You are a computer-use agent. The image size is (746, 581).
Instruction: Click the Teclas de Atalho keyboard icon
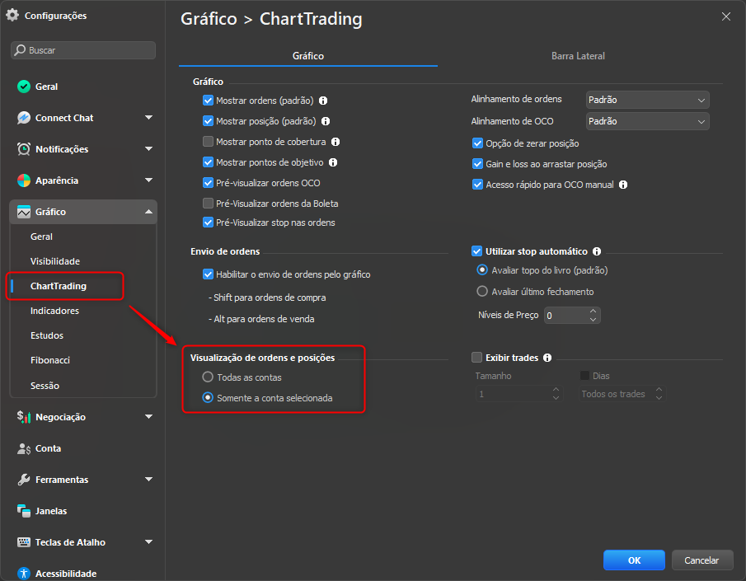24,542
